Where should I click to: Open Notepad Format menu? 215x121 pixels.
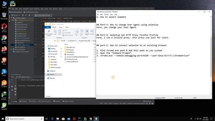click(x=106, y=14)
